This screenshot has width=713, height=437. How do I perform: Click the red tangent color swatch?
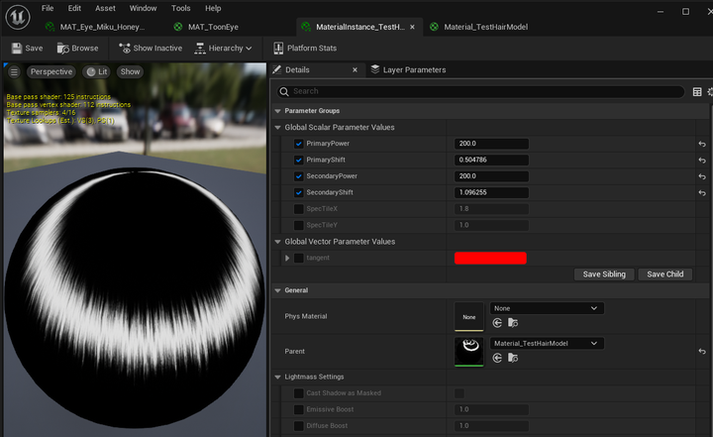click(490, 258)
